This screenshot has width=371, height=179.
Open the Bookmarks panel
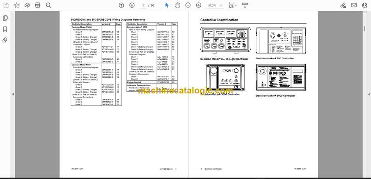click(5, 29)
